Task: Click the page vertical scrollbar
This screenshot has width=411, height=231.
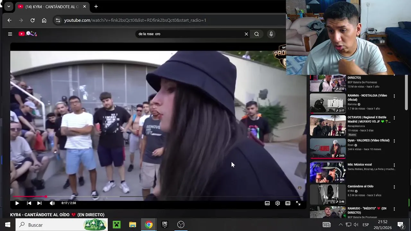Action: click(406, 93)
